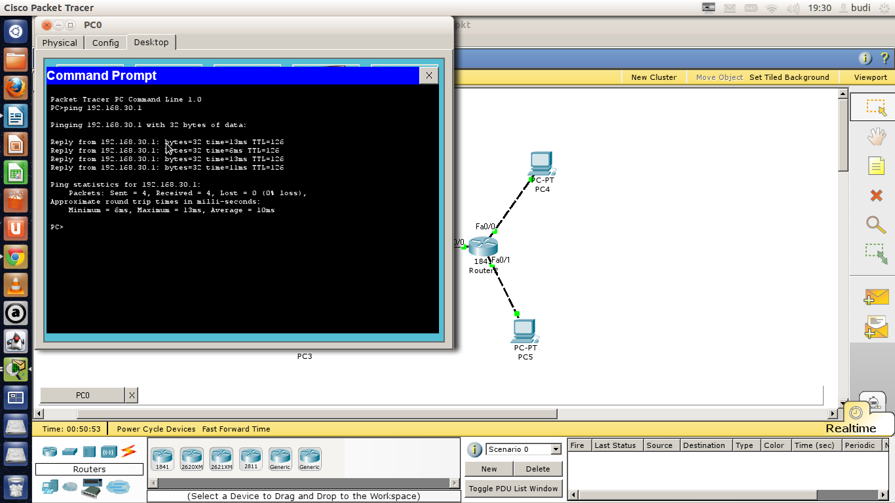Image resolution: width=895 pixels, height=503 pixels.
Task: Open VLC from the Ubuntu launcher
Action: click(x=16, y=286)
